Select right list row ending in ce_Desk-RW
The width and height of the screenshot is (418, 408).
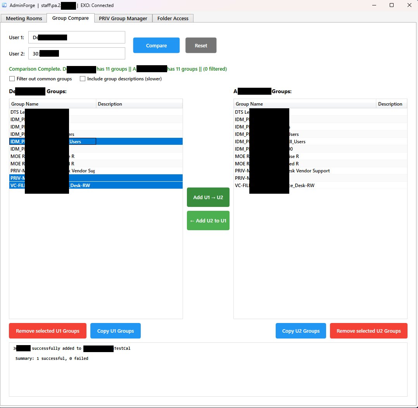click(320, 186)
